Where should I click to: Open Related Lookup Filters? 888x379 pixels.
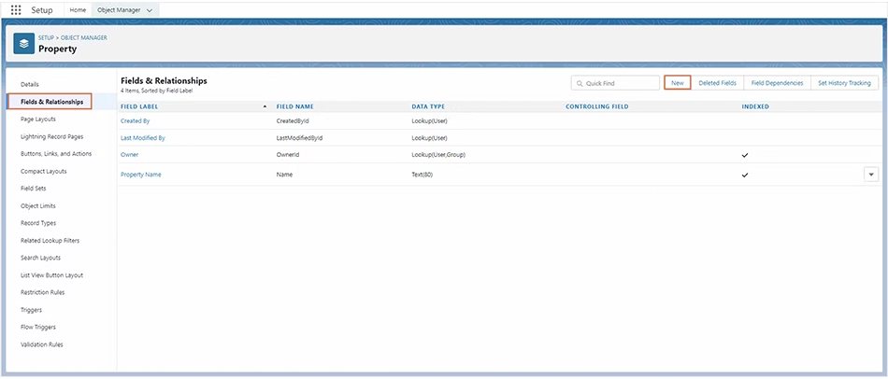(50, 241)
